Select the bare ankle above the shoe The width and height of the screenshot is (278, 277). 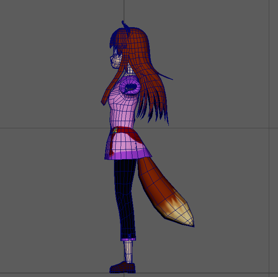pyautogui.click(x=128, y=251)
